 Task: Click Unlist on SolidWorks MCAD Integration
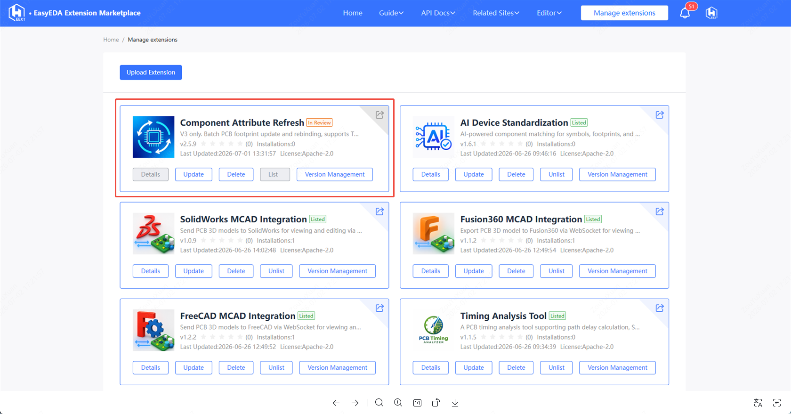pyautogui.click(x=276, y=271)
